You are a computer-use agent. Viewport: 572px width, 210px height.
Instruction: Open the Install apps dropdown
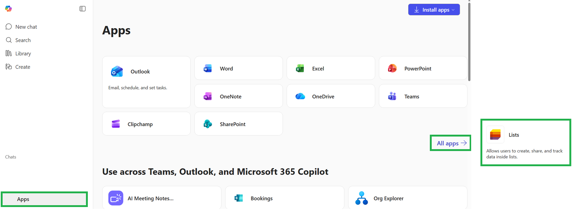(434, 10)
